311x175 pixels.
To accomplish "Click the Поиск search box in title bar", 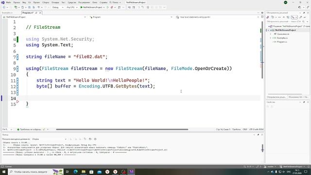I will (115, 2).
